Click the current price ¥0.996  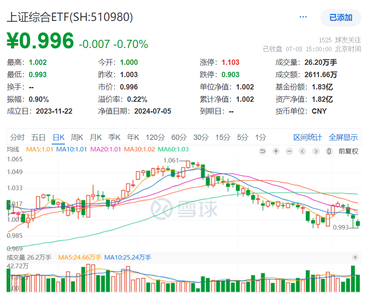tap(40, 41)
